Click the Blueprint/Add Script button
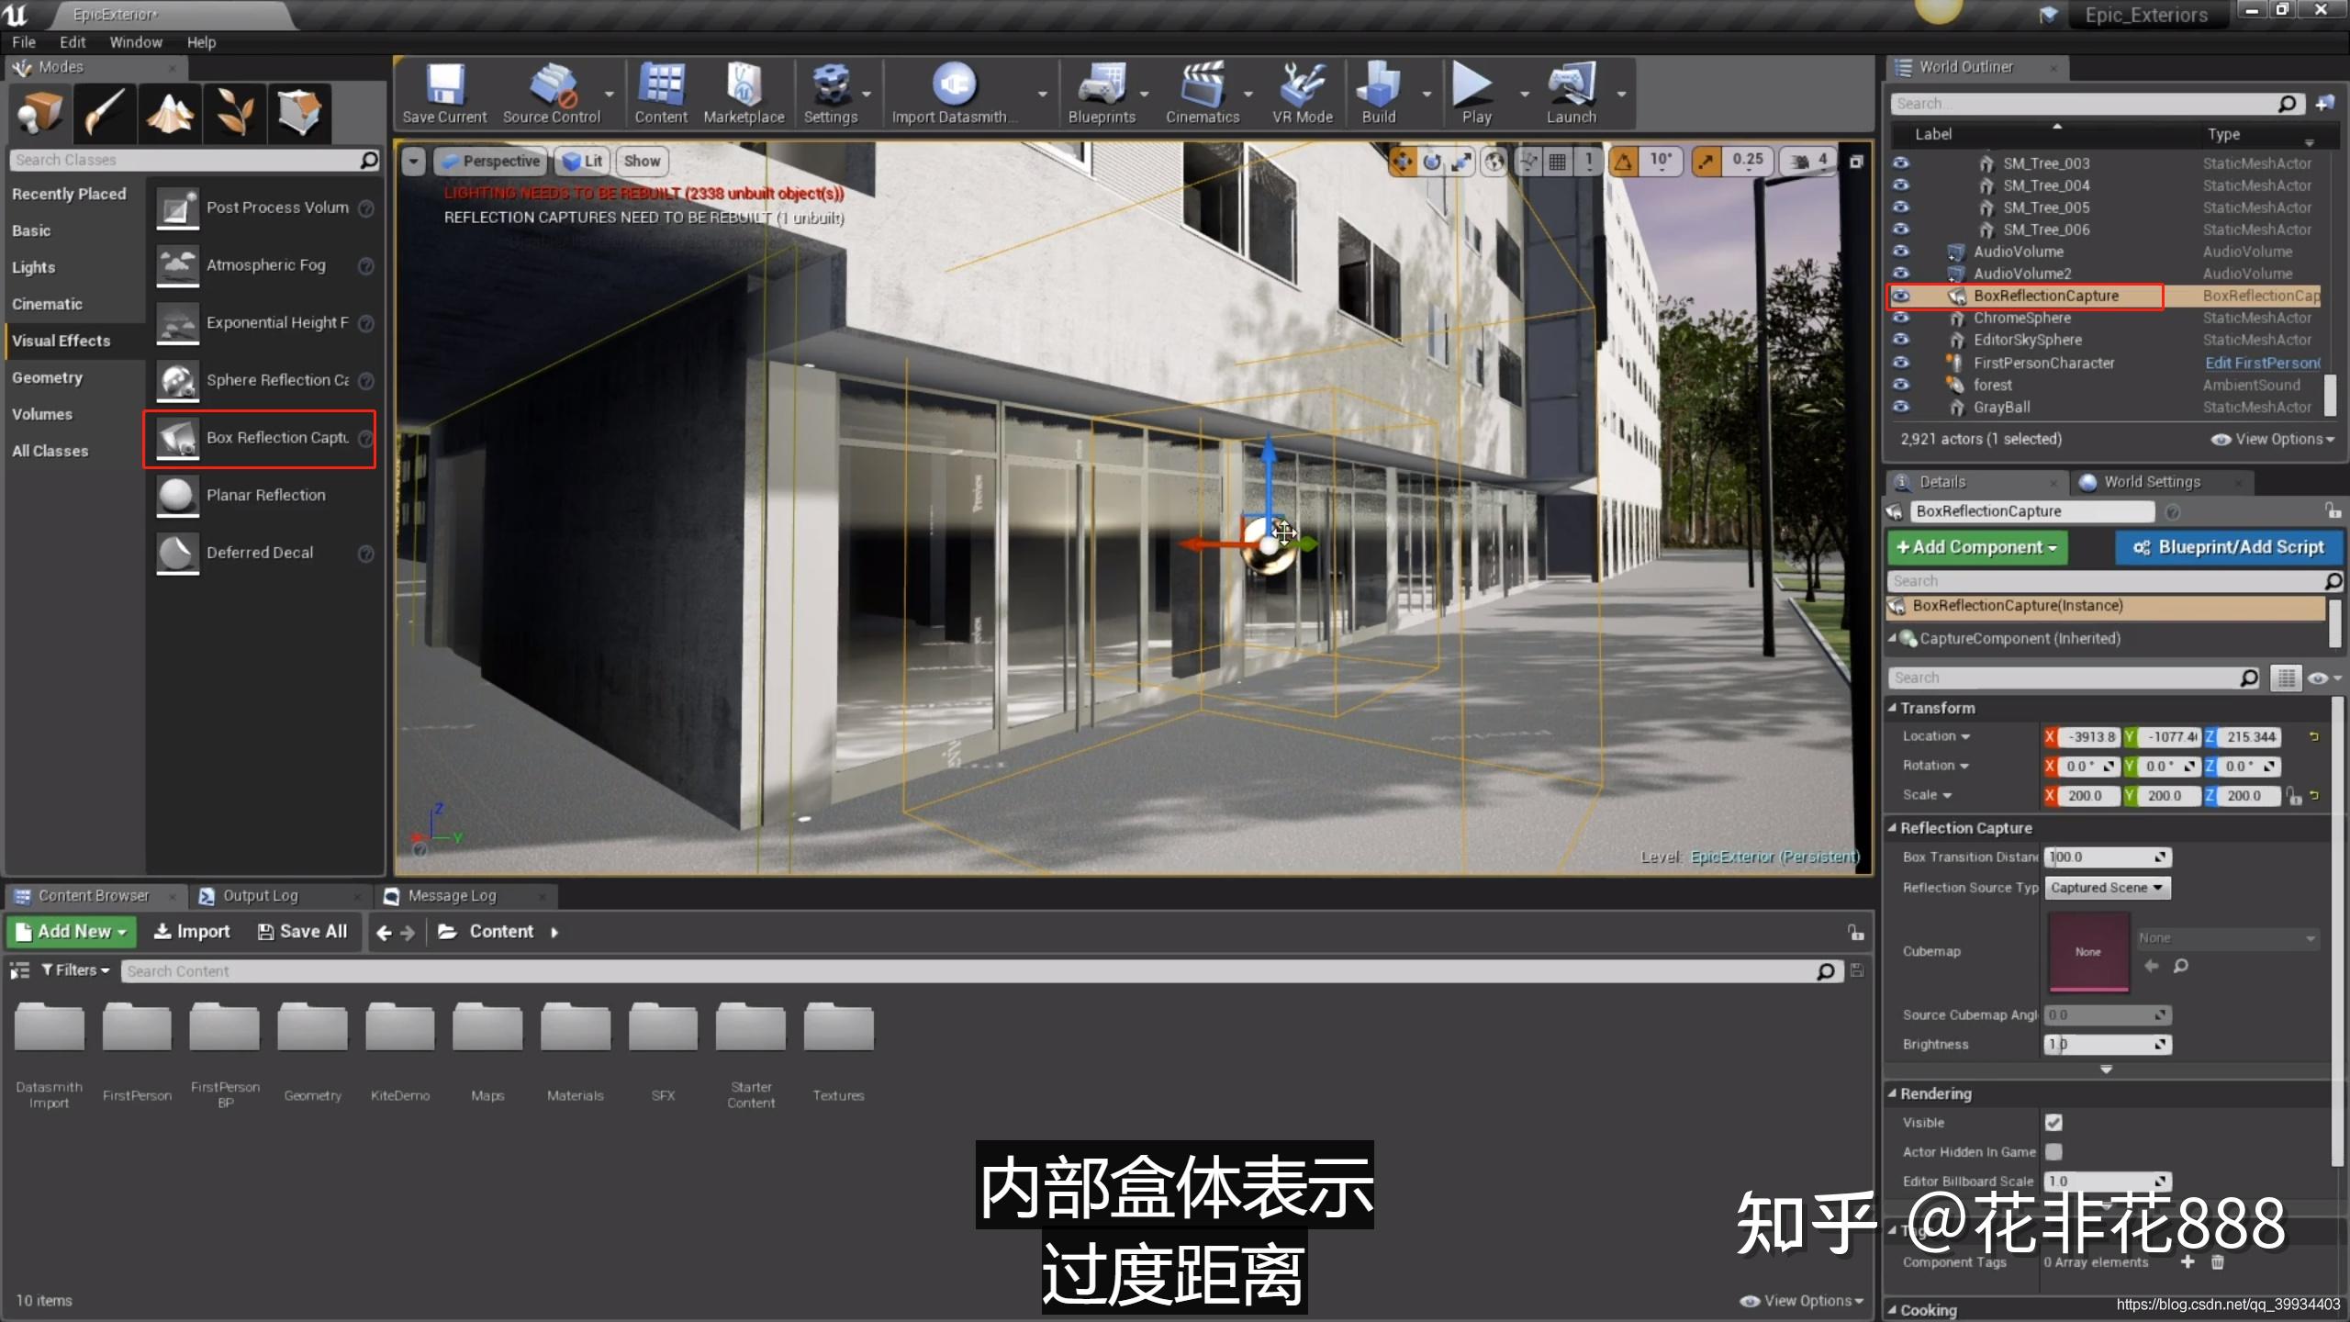This screenshot has width=2350, height=1322. click(2229, 547)
